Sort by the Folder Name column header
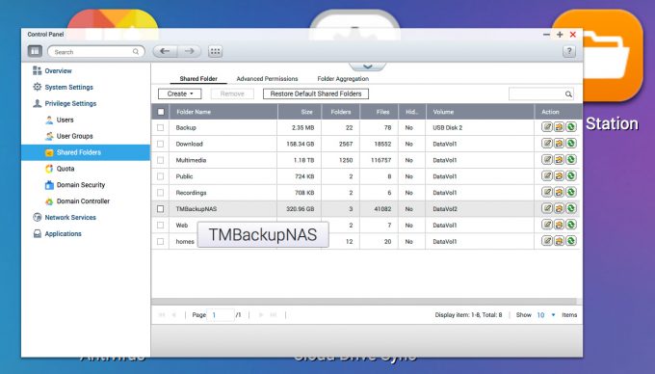Viewport: 655px width, 374px height. pyautogui.click(x=223, y=112)
